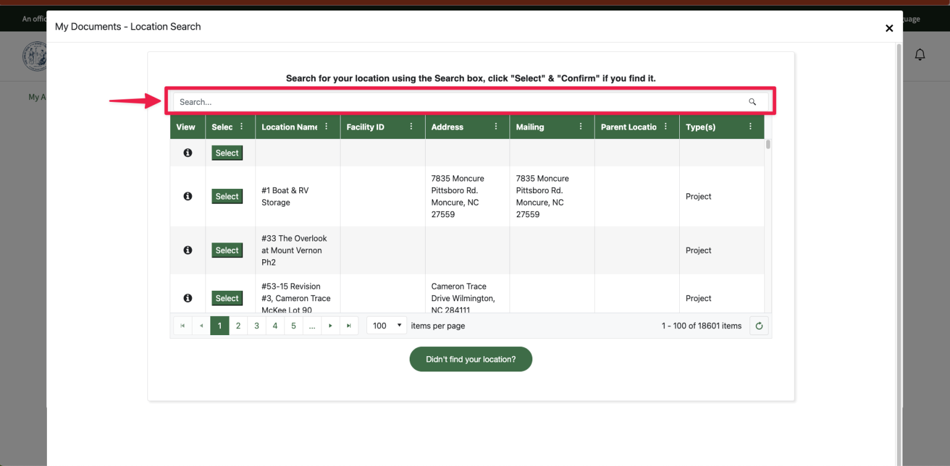Viewport: 950px width, 466px height.
Task: Jump to the first page of results
Action: point(183,325)
